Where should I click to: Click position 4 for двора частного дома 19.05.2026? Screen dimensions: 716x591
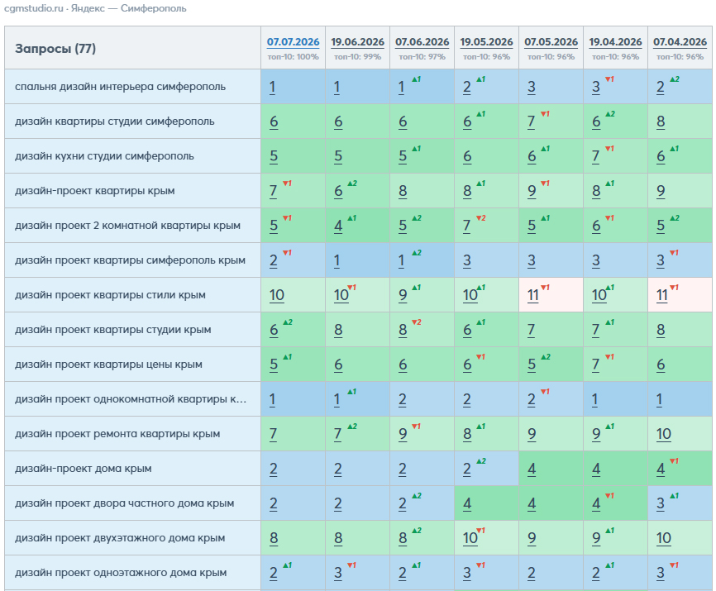(467, 503)
